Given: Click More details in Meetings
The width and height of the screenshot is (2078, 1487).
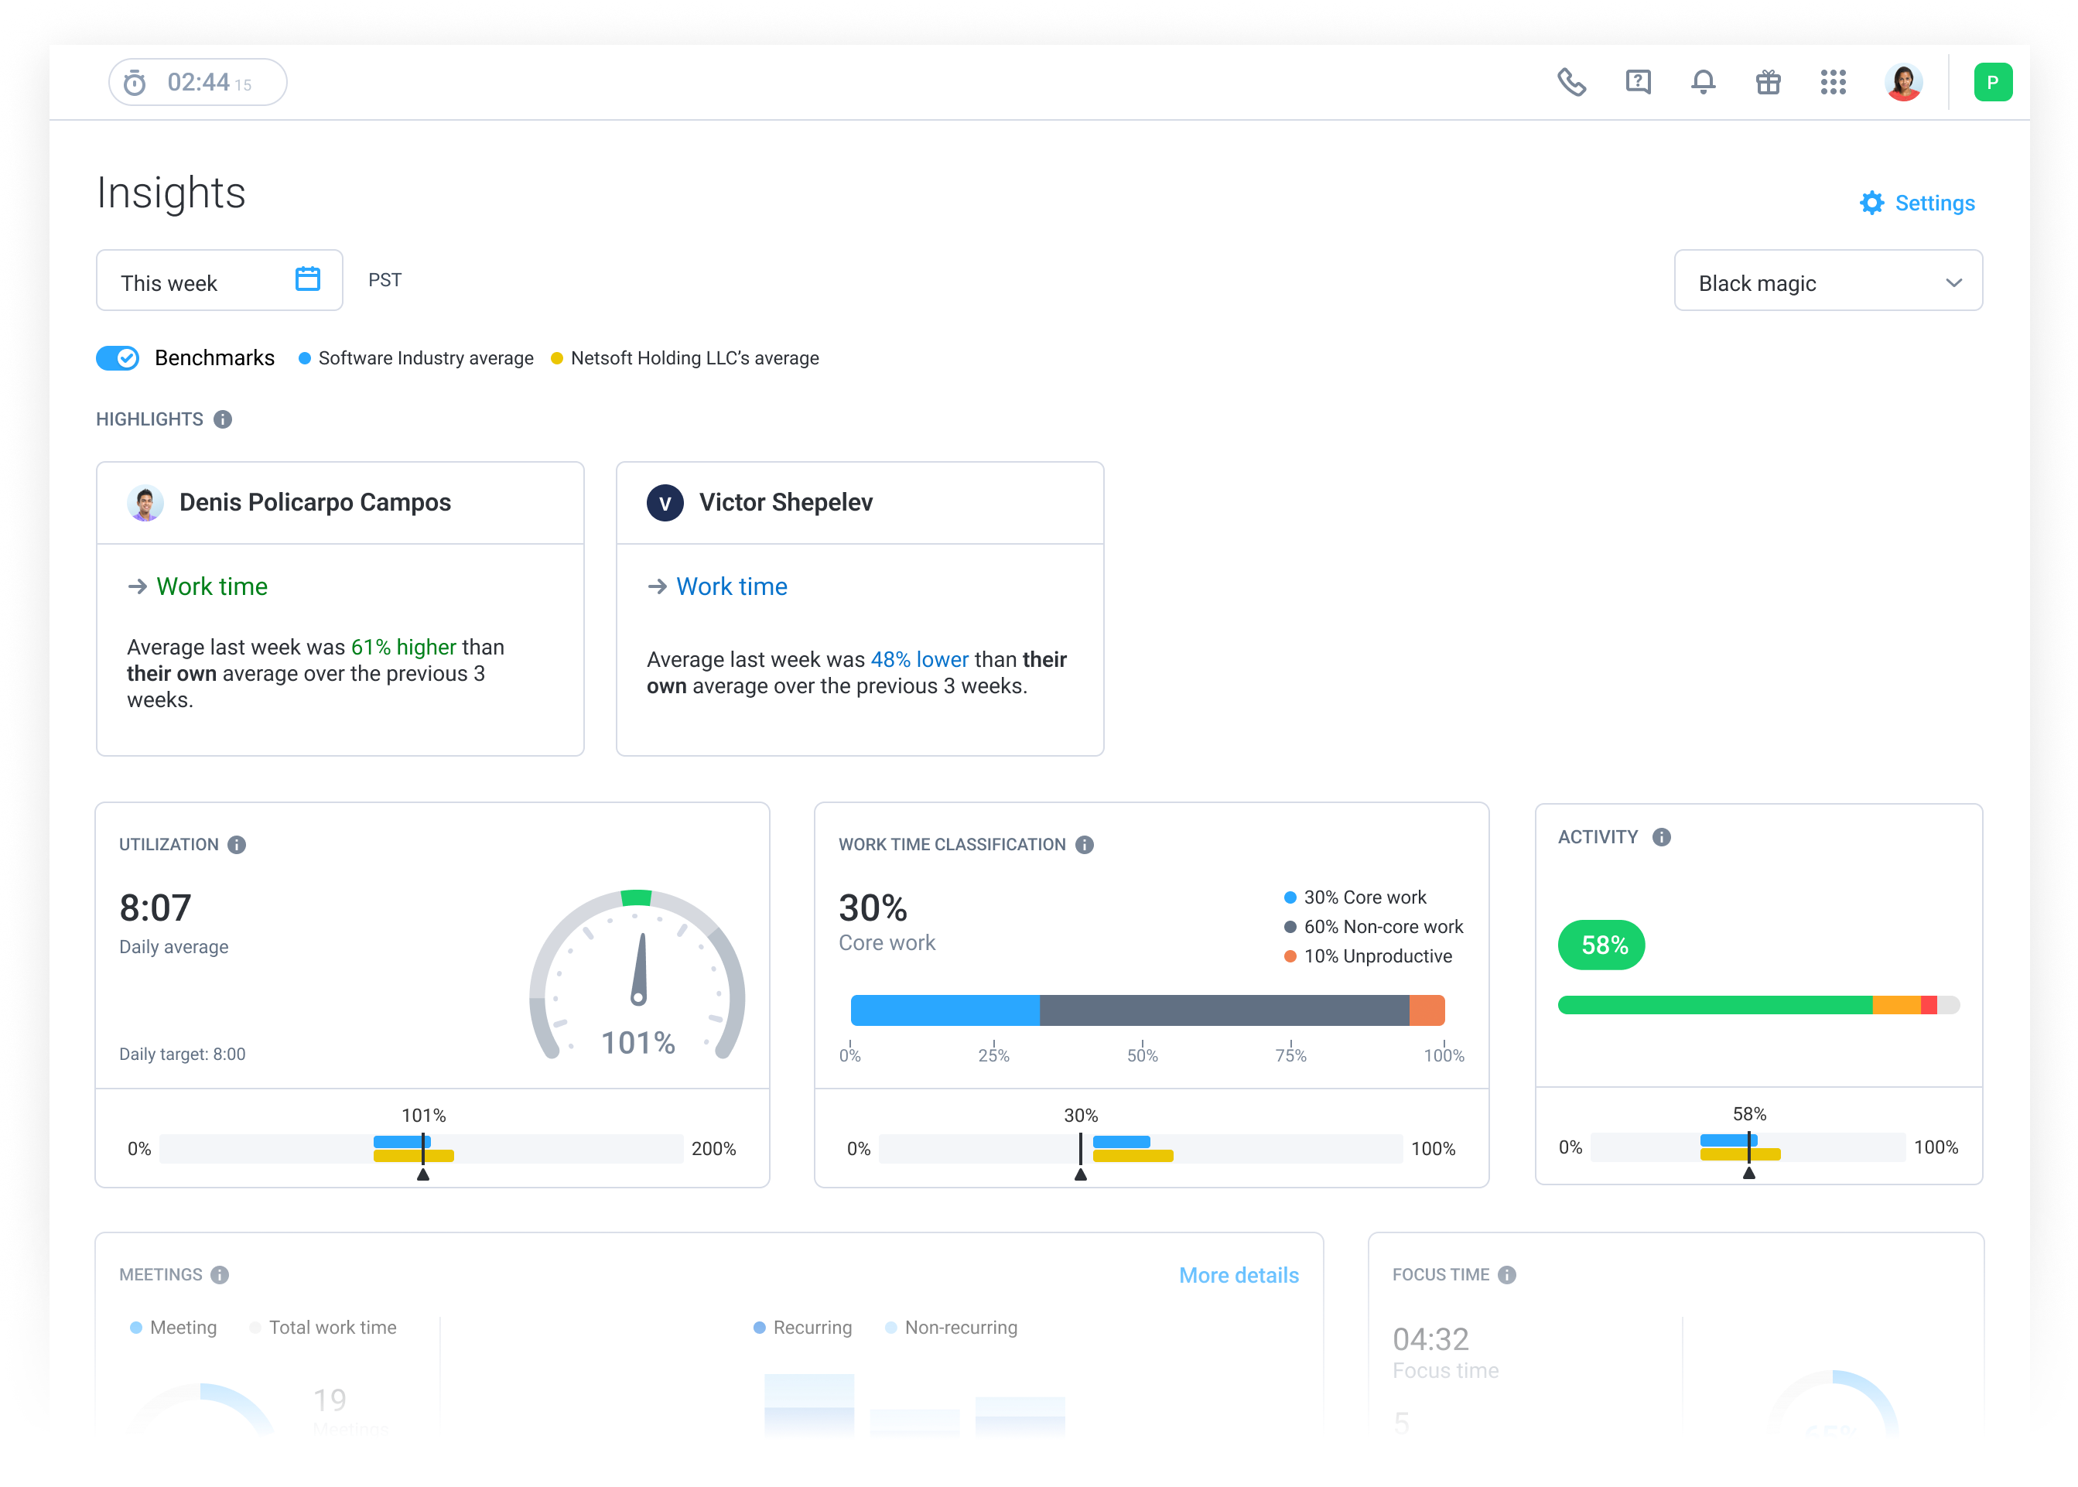Looking at the screenshot, I should (x=1239, y=1276).
